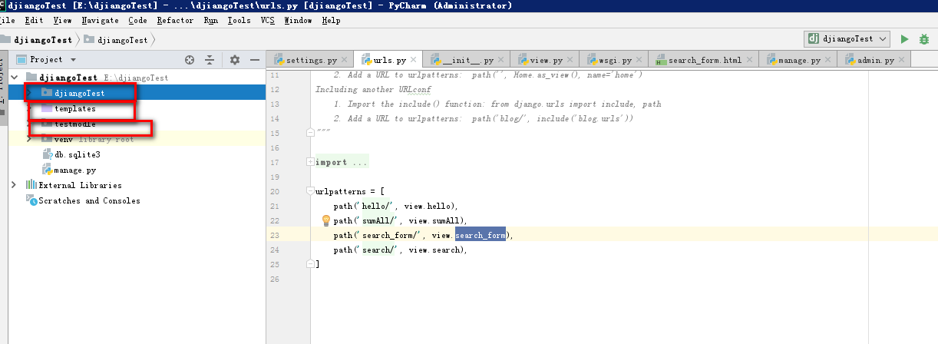Close the __init__.py tab

[x=500, y=60]
